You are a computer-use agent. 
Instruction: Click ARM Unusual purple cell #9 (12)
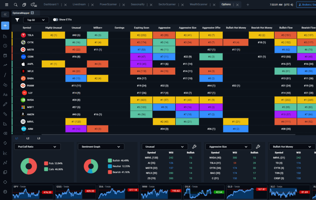[x=76, y=129]
